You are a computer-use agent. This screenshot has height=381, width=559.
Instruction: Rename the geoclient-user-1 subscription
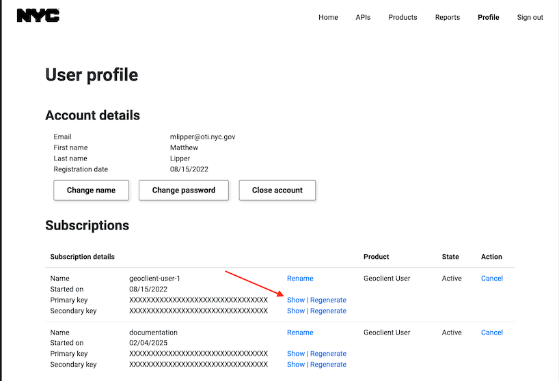pos(300,278)
